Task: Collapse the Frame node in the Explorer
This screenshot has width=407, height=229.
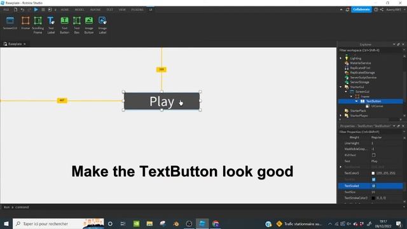Action: (351, 97)
